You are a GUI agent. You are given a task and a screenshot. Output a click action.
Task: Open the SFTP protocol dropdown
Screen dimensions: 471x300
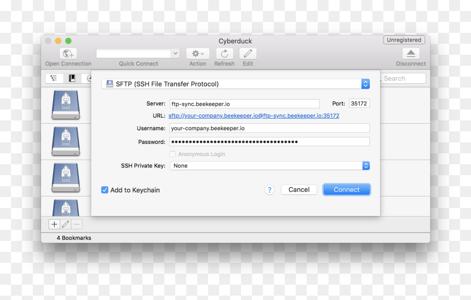click(235, 84)
